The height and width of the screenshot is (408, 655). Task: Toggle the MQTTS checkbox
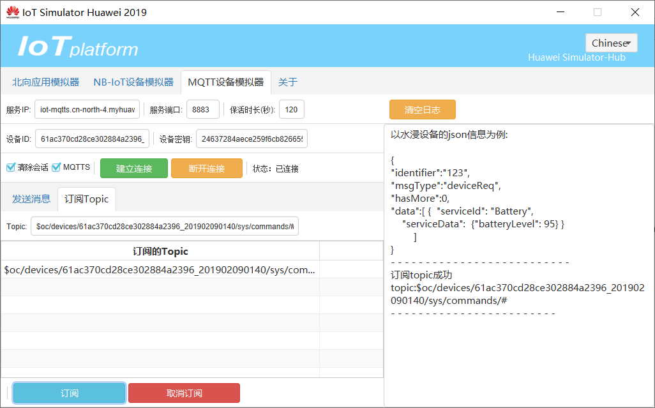point(56,167)
